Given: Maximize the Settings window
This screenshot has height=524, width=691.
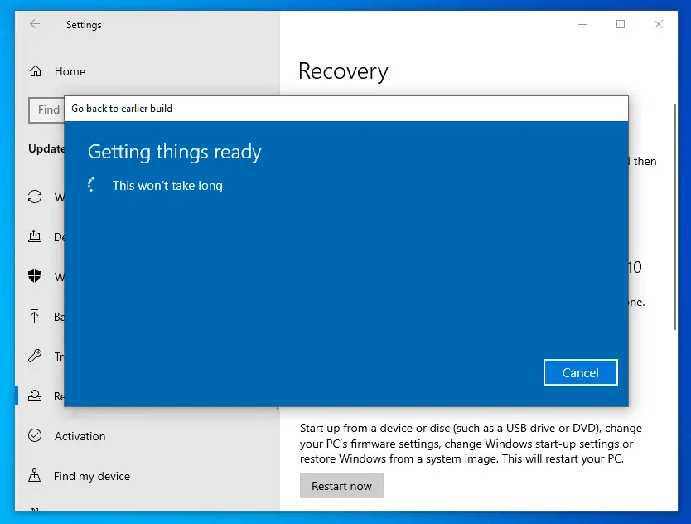Looking at the screenshot, I should pos(621,24).
